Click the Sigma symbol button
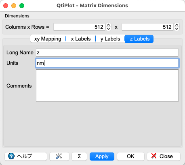The height and width of the screenshot is (165, 185). pyautogui.click(x=79, y=156)
